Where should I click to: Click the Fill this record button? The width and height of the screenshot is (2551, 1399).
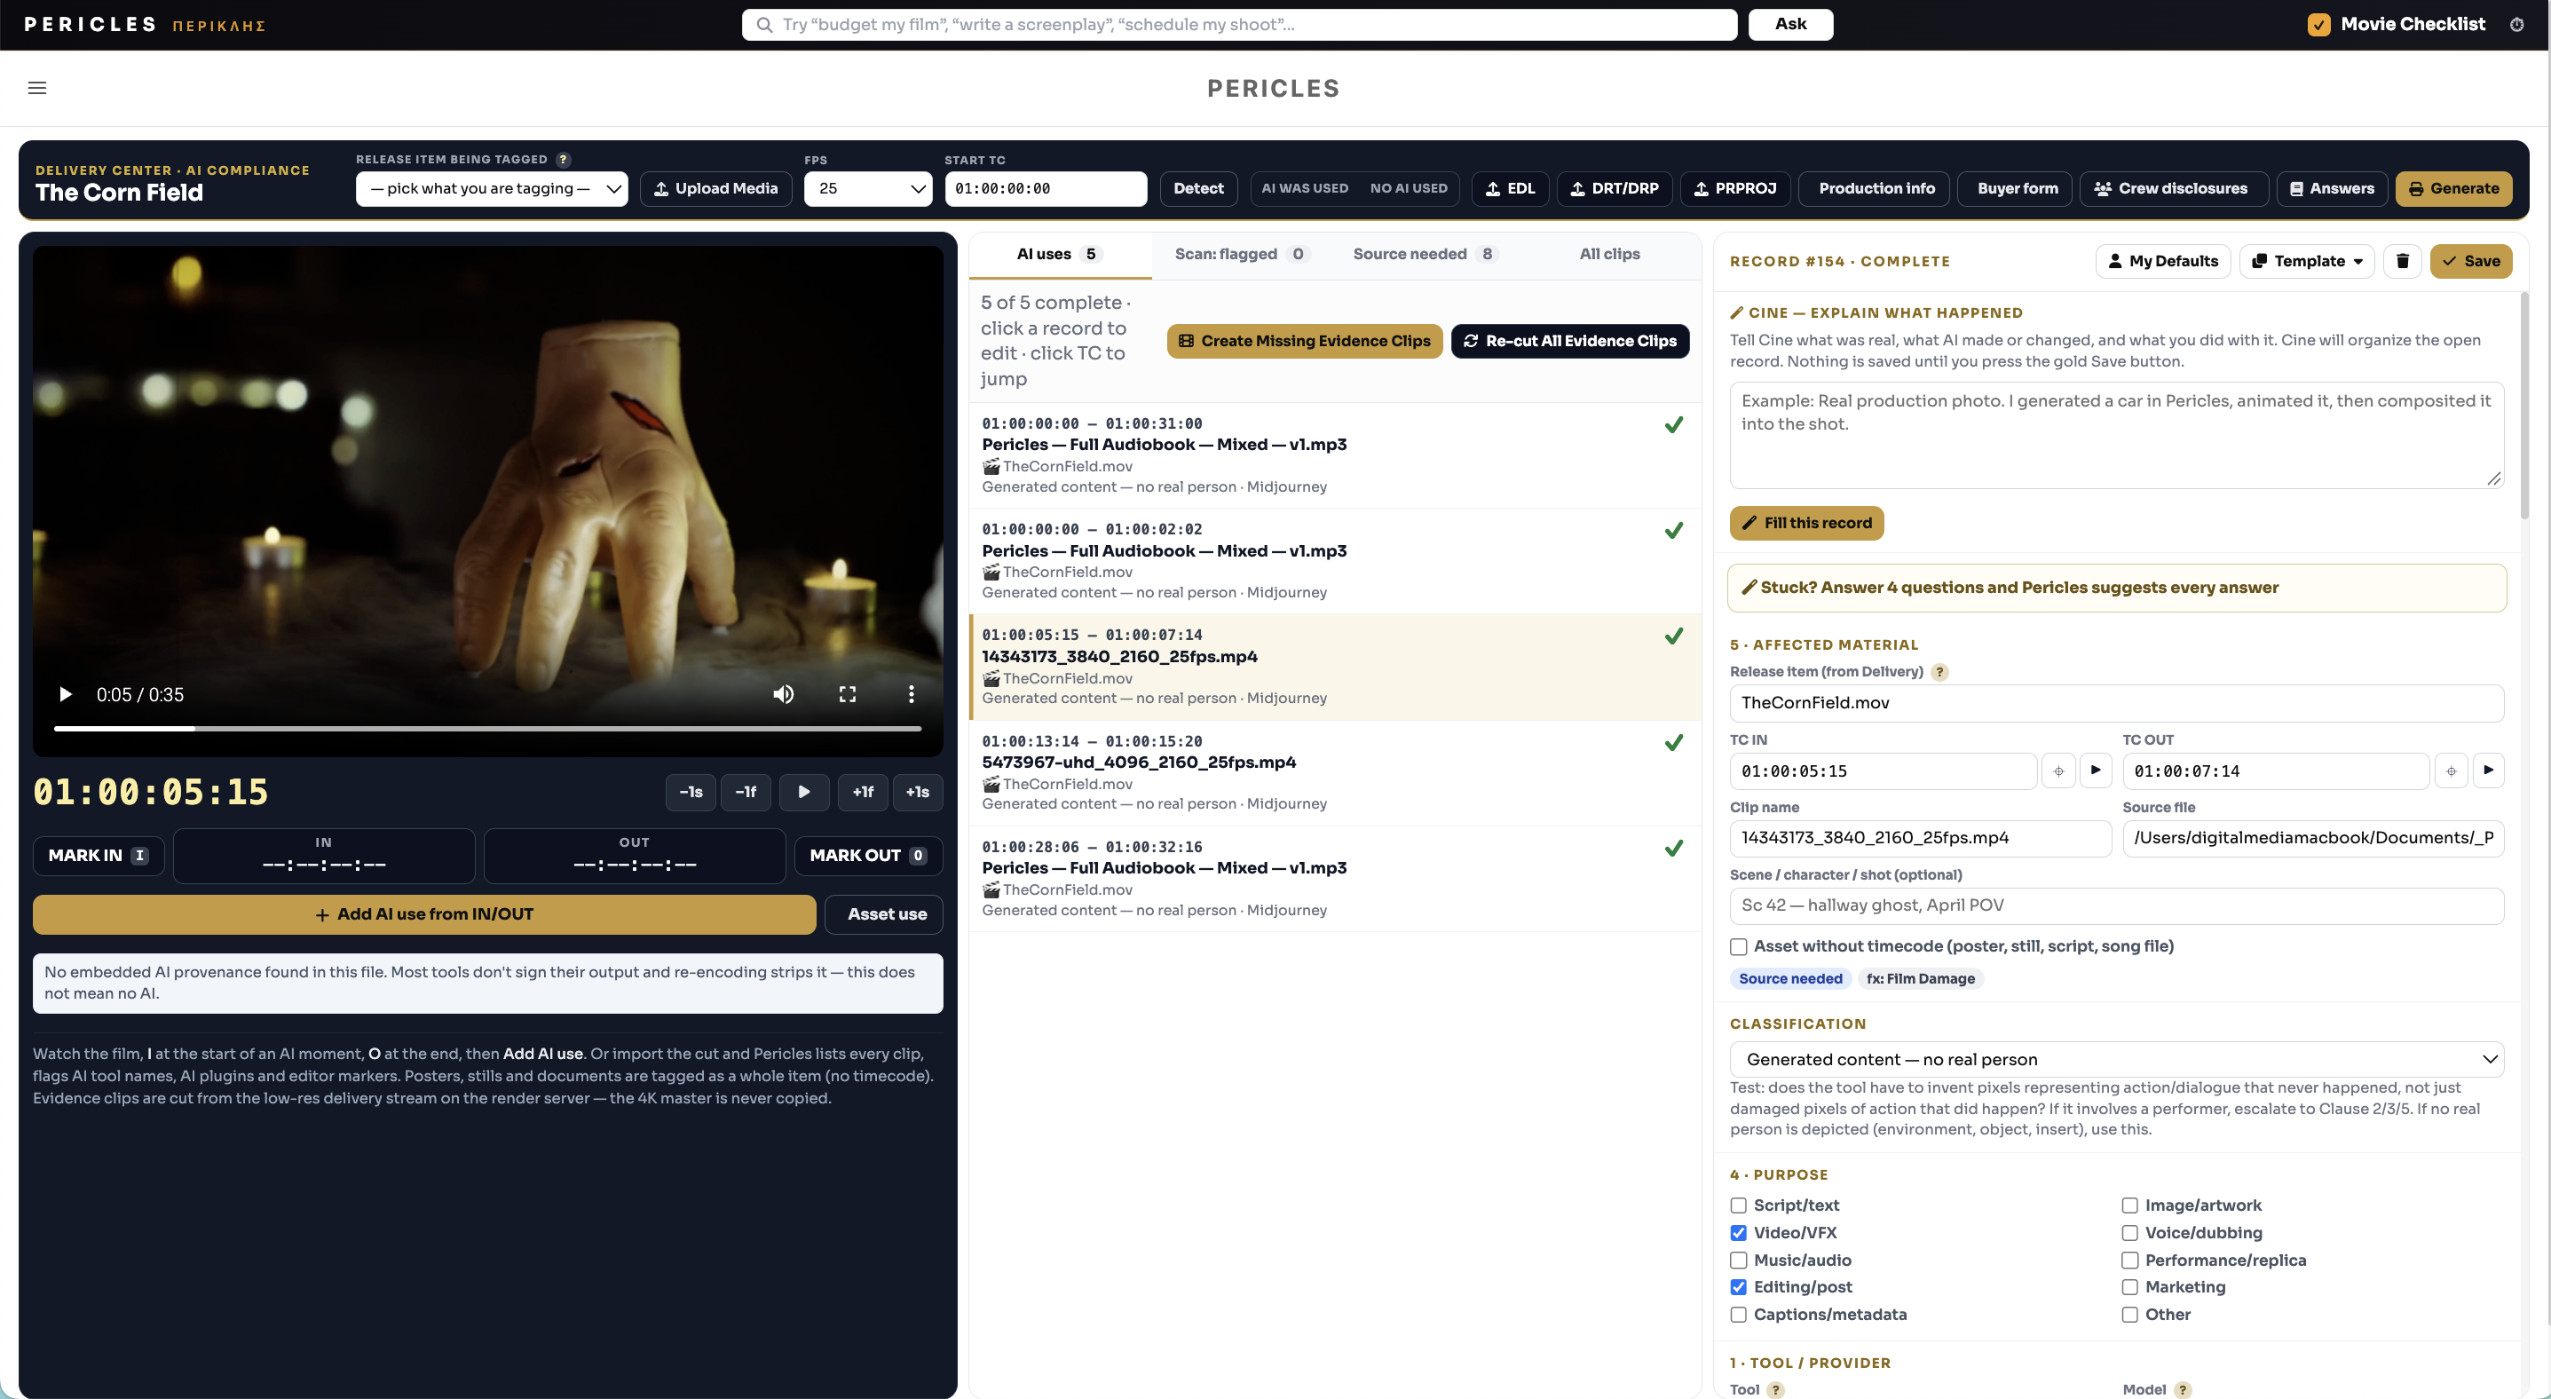[x=1806, y=523]
